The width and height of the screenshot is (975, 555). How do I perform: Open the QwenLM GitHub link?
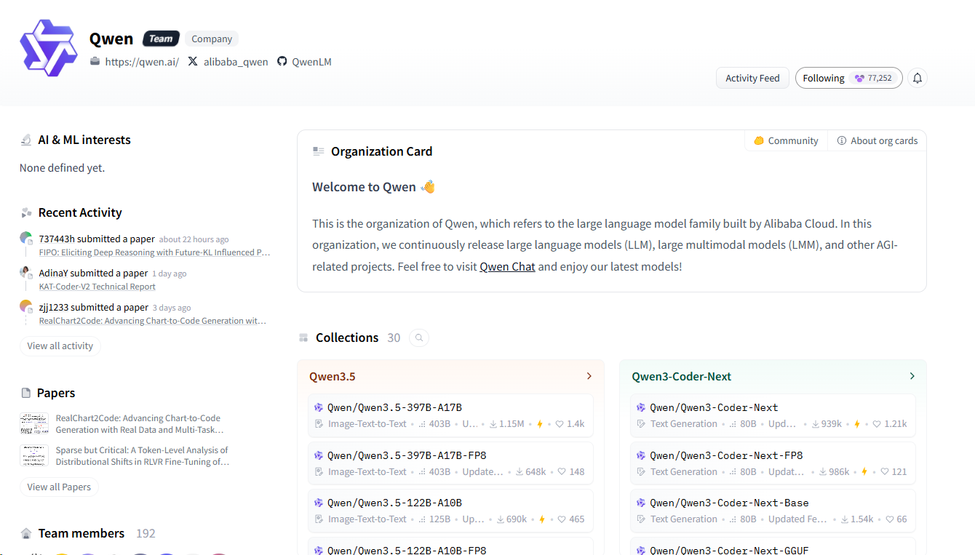pyautogui.click(x=311, y=62)
